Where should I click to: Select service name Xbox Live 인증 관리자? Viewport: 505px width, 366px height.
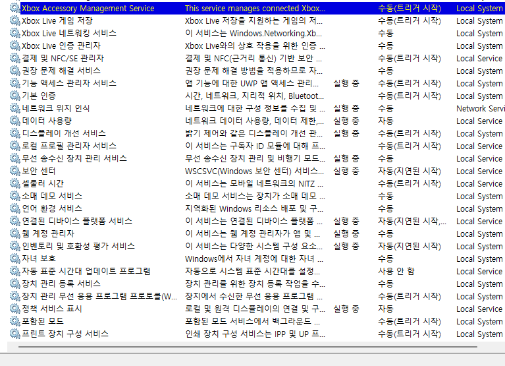point(61,46)
